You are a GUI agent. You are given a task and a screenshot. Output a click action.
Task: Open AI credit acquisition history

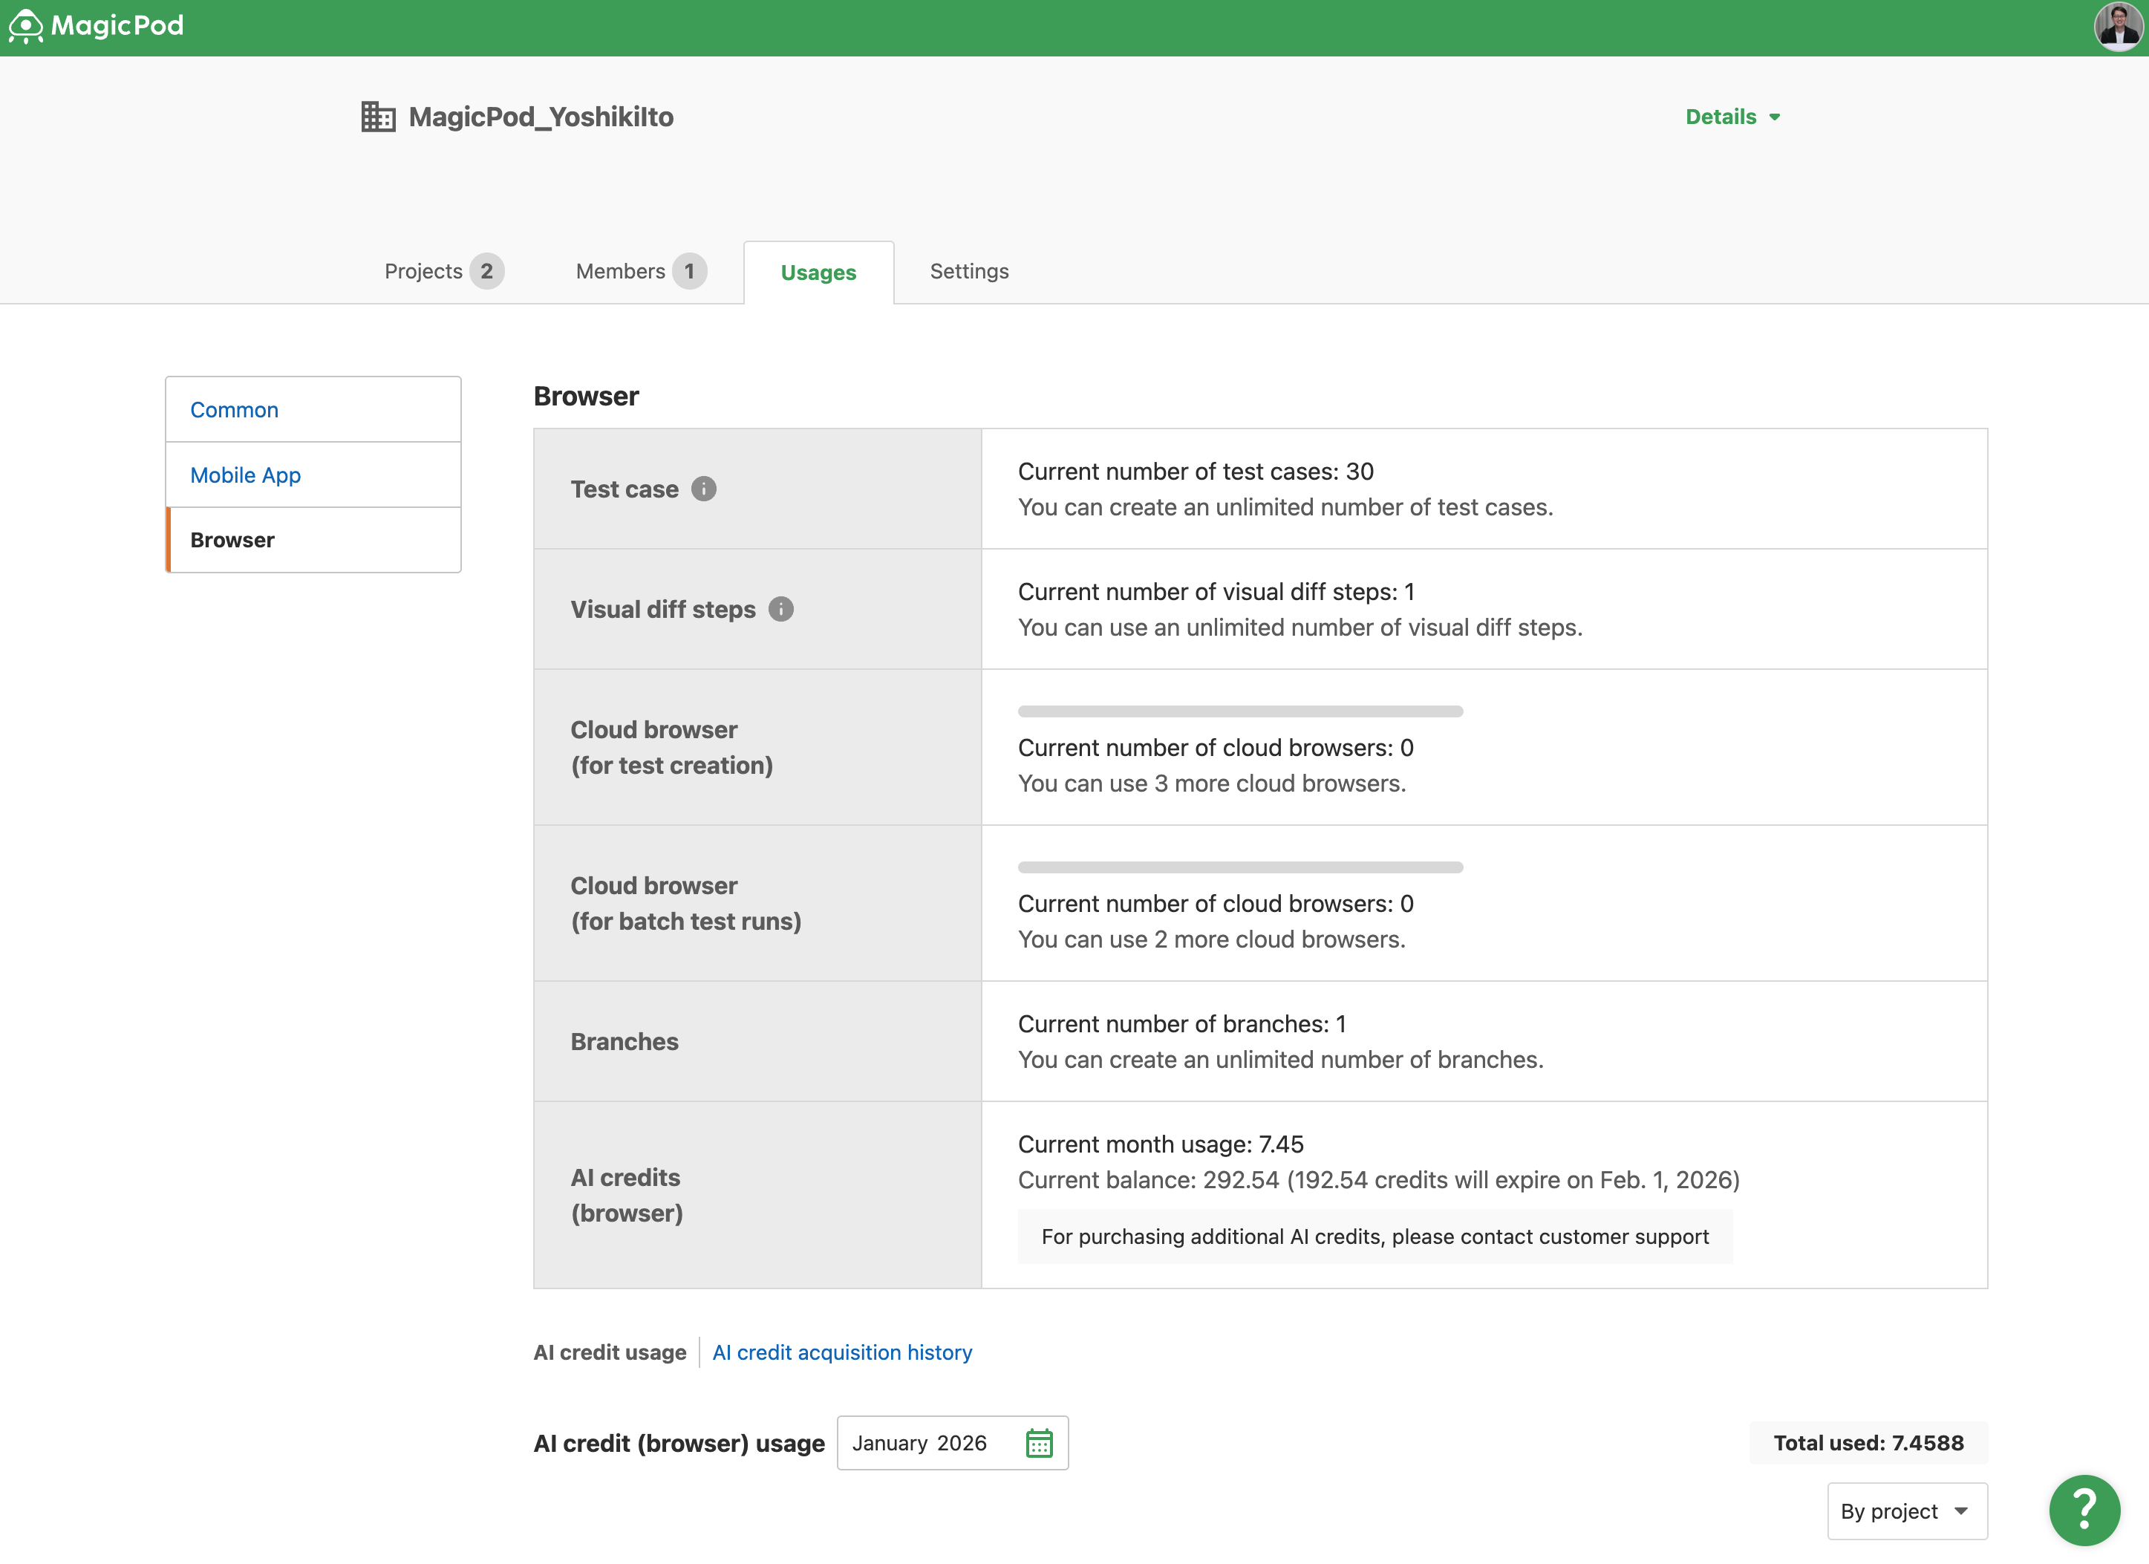point(841,1352)
